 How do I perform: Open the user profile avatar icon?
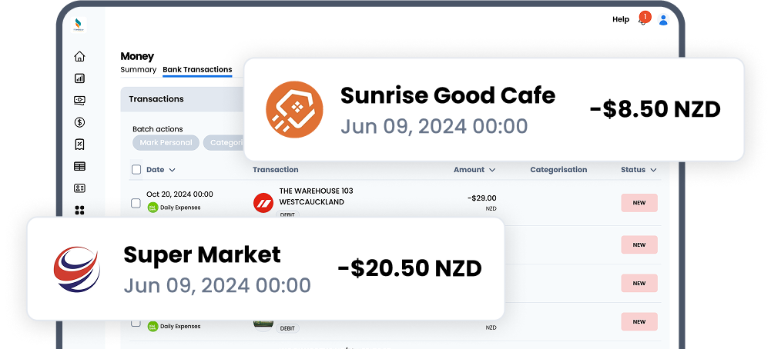coord(663,20)
